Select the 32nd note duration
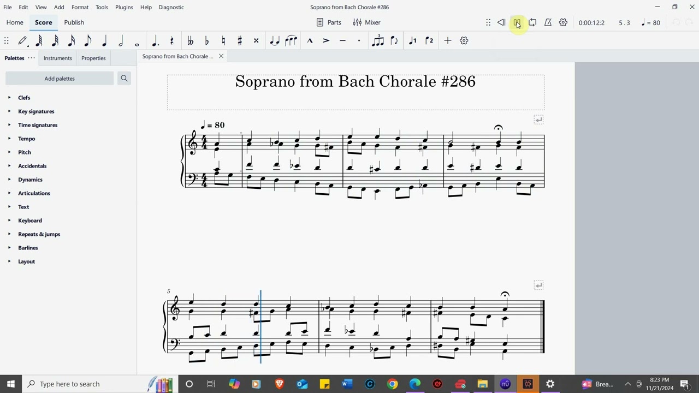This screenshot has width=699, height=393. [55, 40]
